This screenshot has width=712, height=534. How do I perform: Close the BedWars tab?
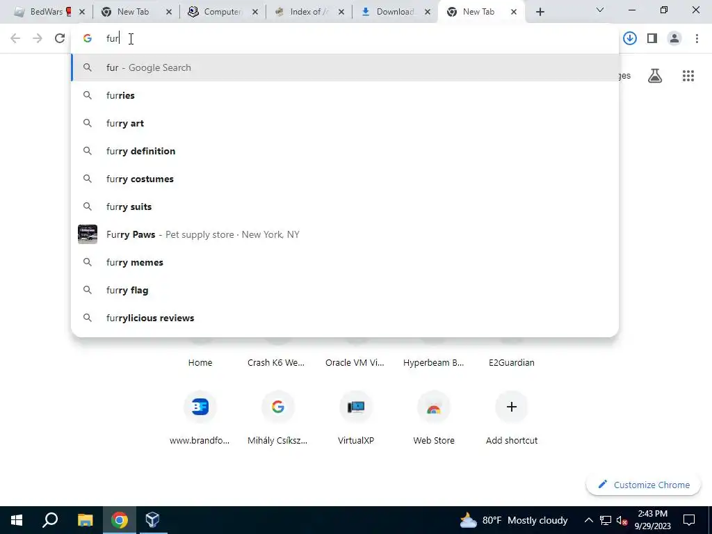pos(82,13)
